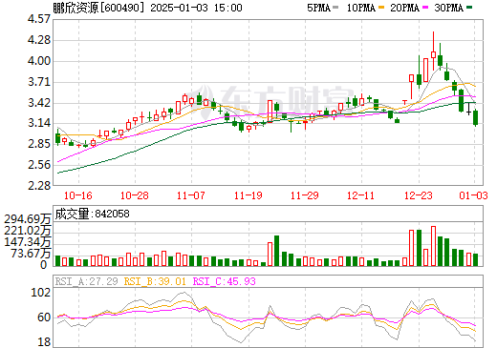Select the 11-29 date label

(x=305, y=195)
